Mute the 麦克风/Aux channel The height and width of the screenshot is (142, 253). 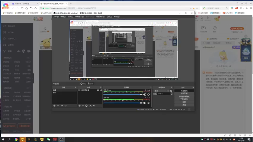(145, 94)
